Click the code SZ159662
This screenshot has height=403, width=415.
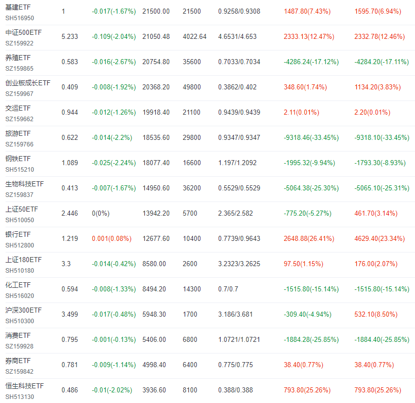pyautogui.click(x=20, y=119)
